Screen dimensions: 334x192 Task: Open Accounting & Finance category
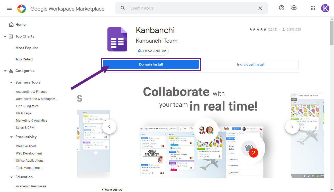(x=32, y=92)
